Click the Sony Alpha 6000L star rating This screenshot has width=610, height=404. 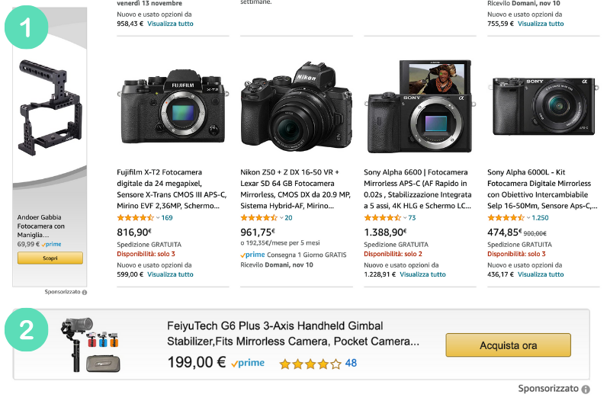(506, 218)
